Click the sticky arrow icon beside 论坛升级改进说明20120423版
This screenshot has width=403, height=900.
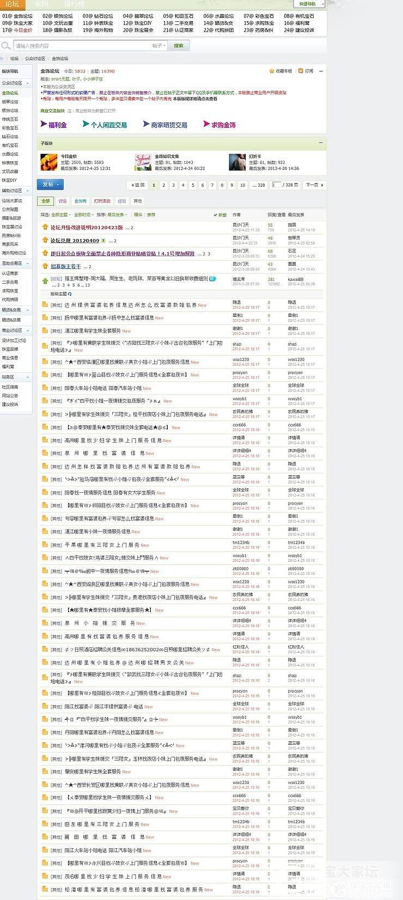pyautogui.click(x=45, y=227)
